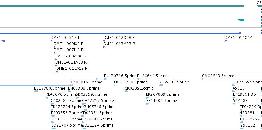Click the light-blue line under GM03643.5prime
Screen dimensions: 262x130
point(232,79)
